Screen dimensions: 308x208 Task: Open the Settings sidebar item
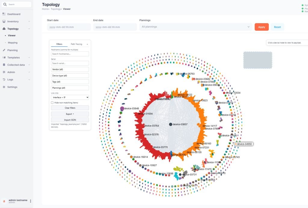tap(12, 87)
